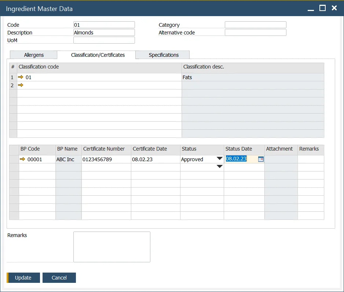Click the UoM text field
This screenshot has height=292, width=344.
[x=104, y=40]
